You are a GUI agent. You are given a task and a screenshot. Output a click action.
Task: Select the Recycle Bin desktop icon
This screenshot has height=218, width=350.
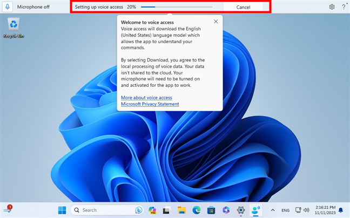14,28
